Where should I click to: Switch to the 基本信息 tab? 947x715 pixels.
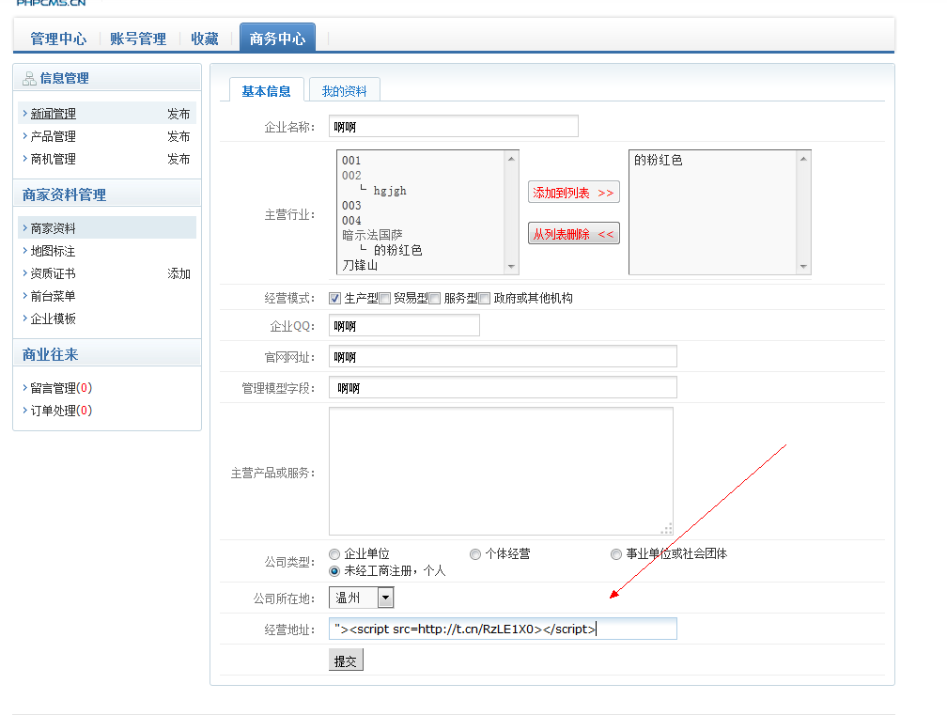266,91
